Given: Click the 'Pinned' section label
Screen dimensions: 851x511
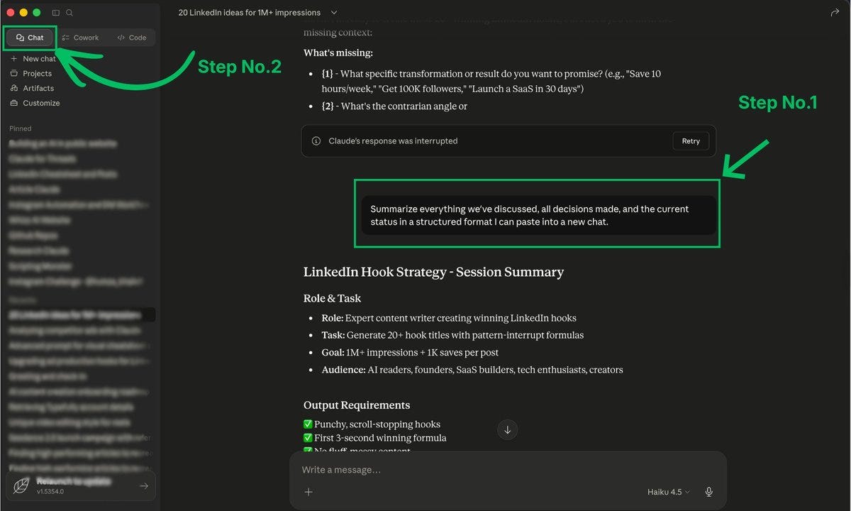Looking at the screenshot, I should tap(21, 128).
